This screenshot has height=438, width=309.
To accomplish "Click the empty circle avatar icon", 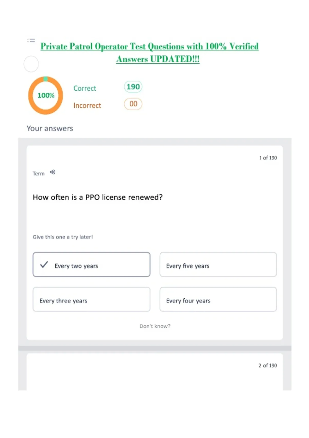I will pos(31,64).
